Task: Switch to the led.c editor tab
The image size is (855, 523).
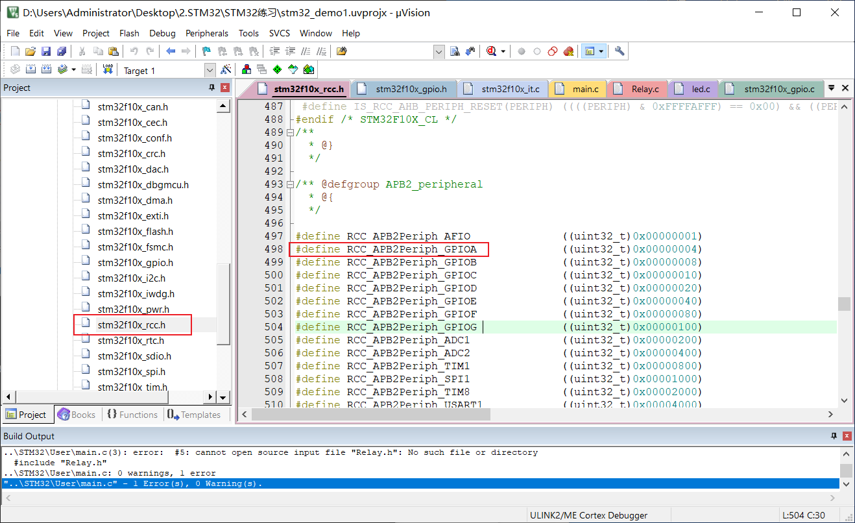Action: [694, 89]
